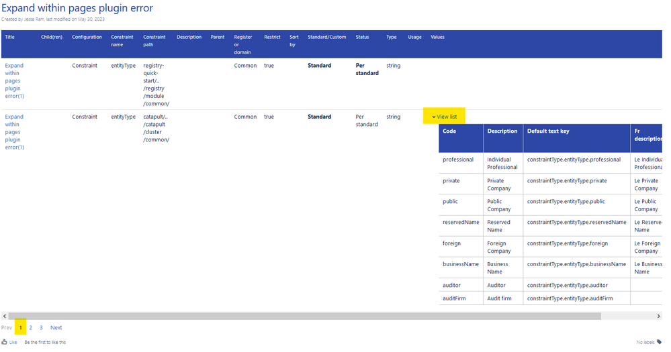Click the Constraint path column header
Screen dimensions: 671x352
[154, 41]
